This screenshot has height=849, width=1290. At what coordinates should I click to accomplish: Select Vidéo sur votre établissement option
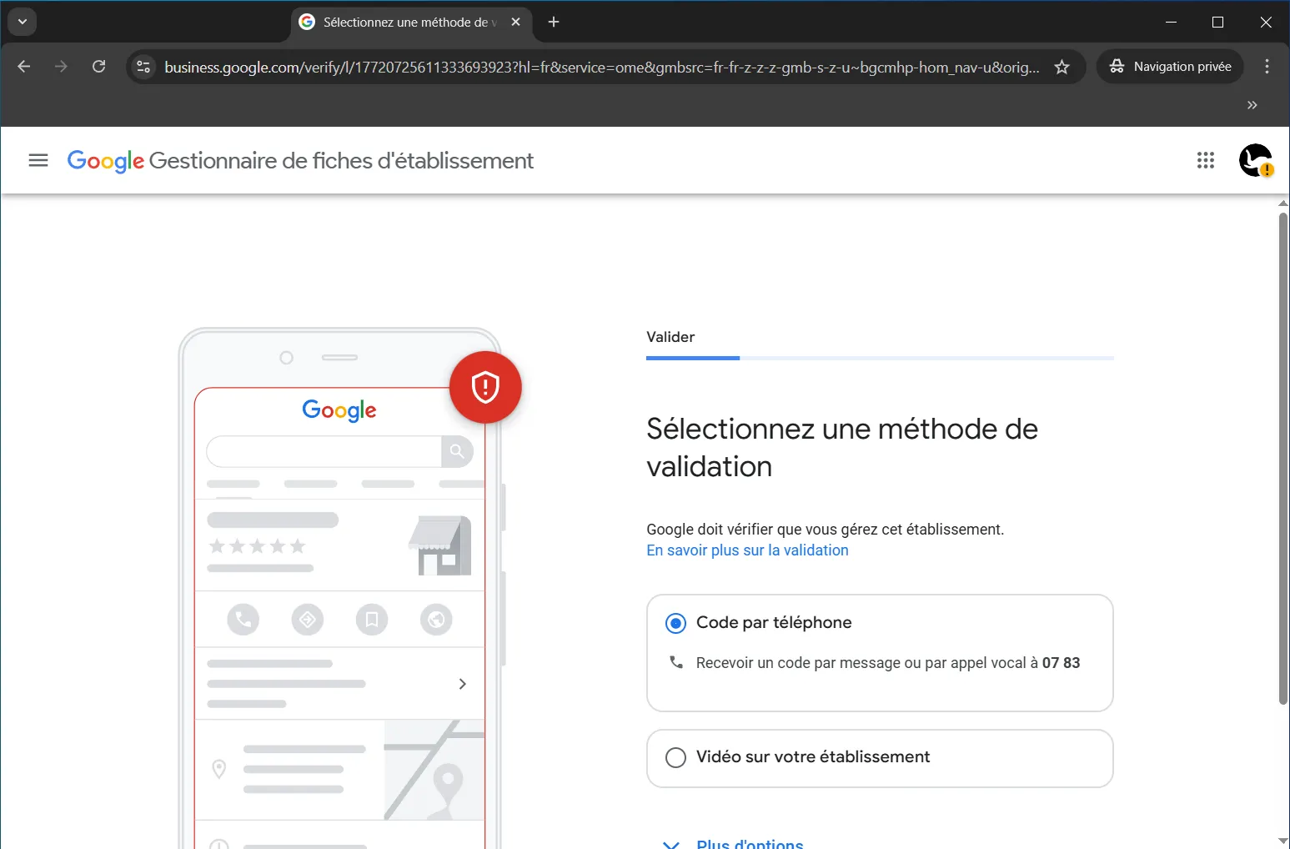pyautogui.click(x=675, y=757)
